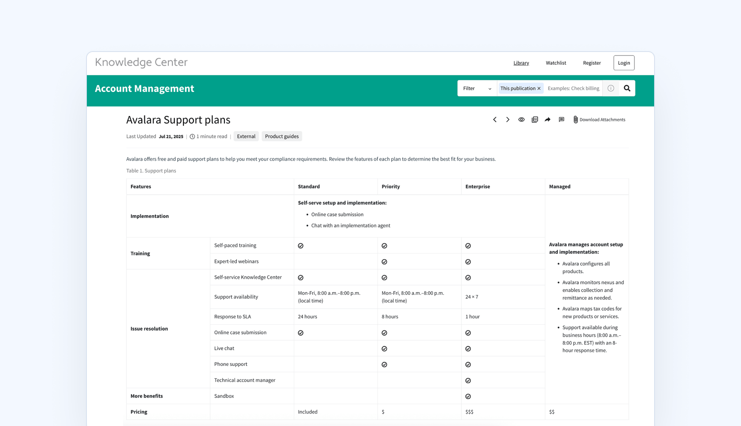Remove the 'This publication' search filter
Viewport: 741px width, 426px height.
click(x=539, y=88)
